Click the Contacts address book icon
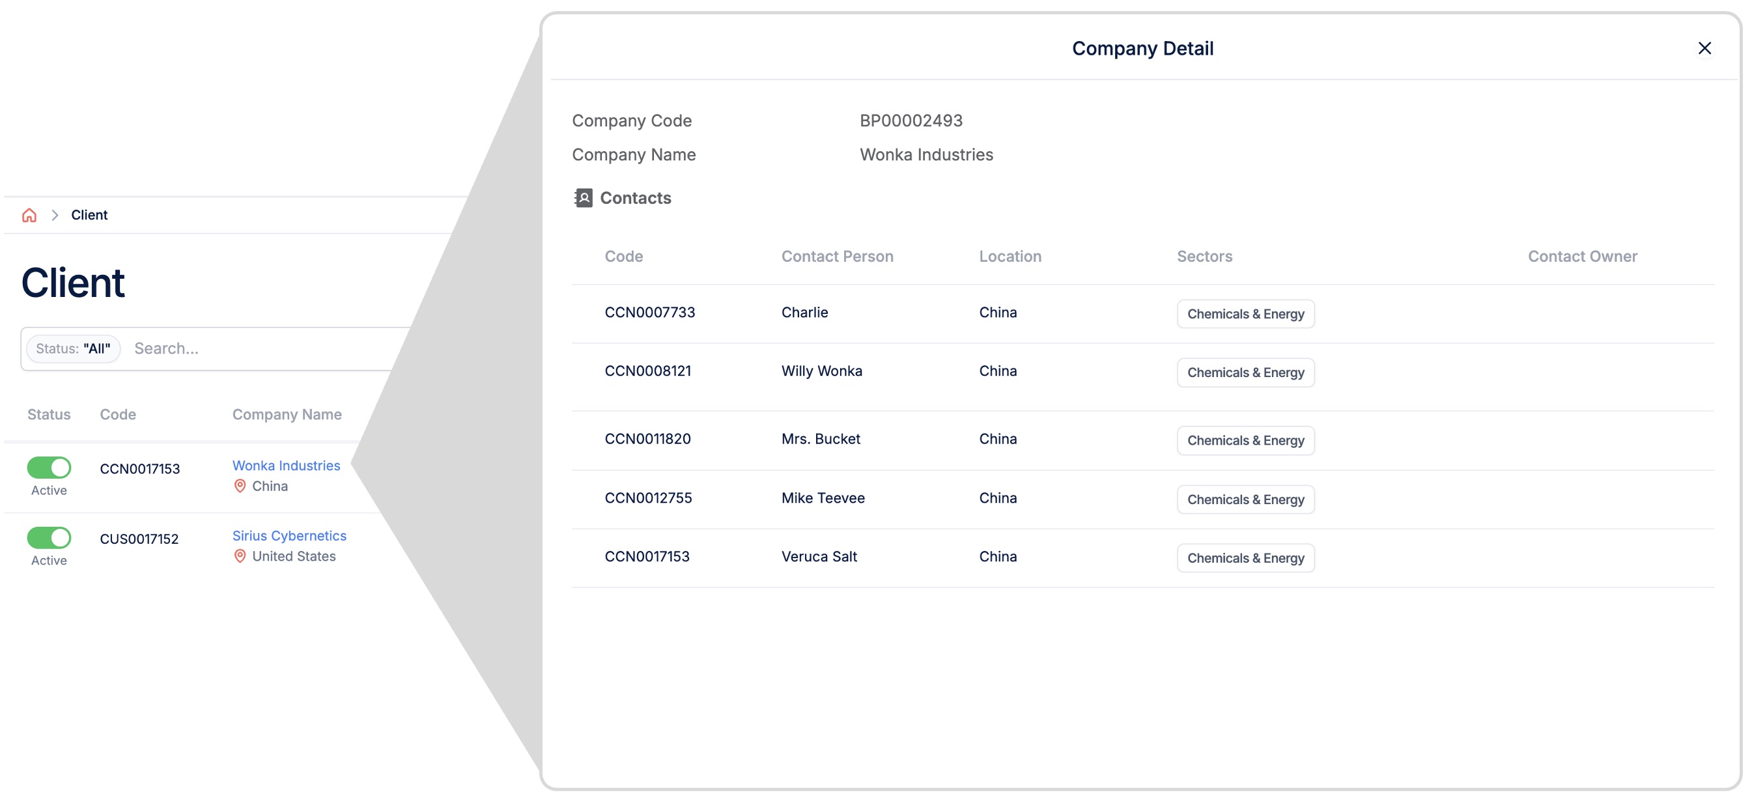This screenshot has width=1752, height=801. [x=583, y=198]
